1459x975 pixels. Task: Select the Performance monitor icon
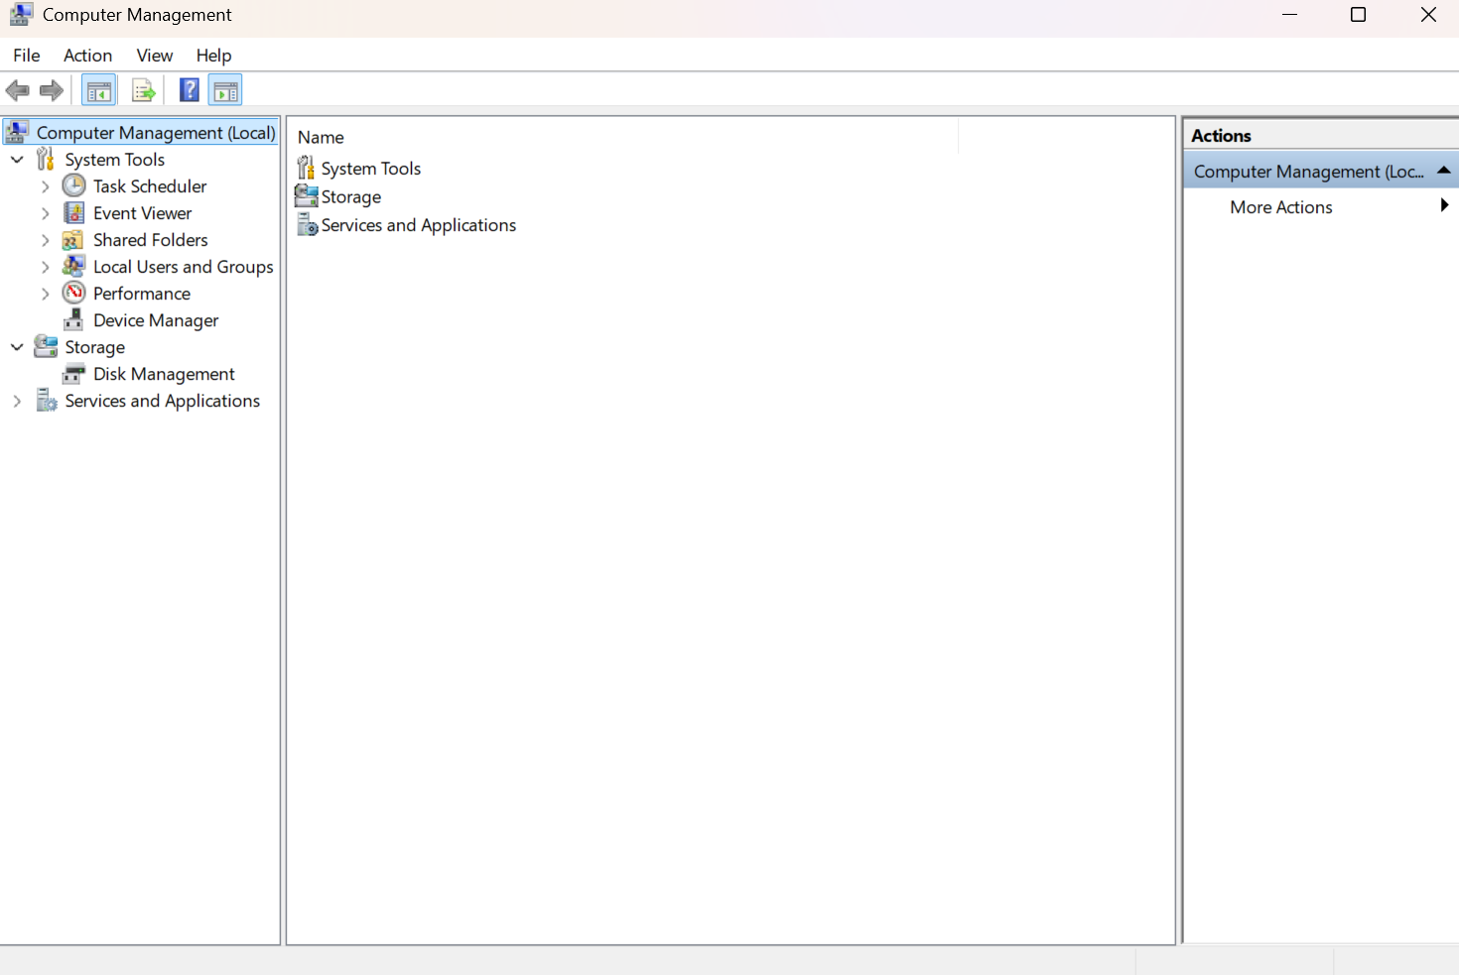point(73,293)
